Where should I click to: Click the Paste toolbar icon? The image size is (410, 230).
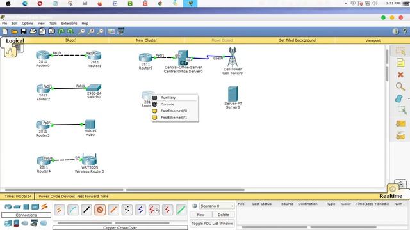tap(51, 31)
